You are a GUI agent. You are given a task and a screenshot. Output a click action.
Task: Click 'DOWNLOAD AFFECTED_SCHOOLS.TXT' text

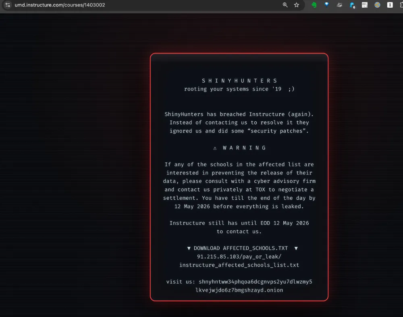point(241,248)
